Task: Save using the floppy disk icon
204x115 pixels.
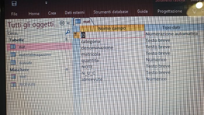Action: pos(14,4)
